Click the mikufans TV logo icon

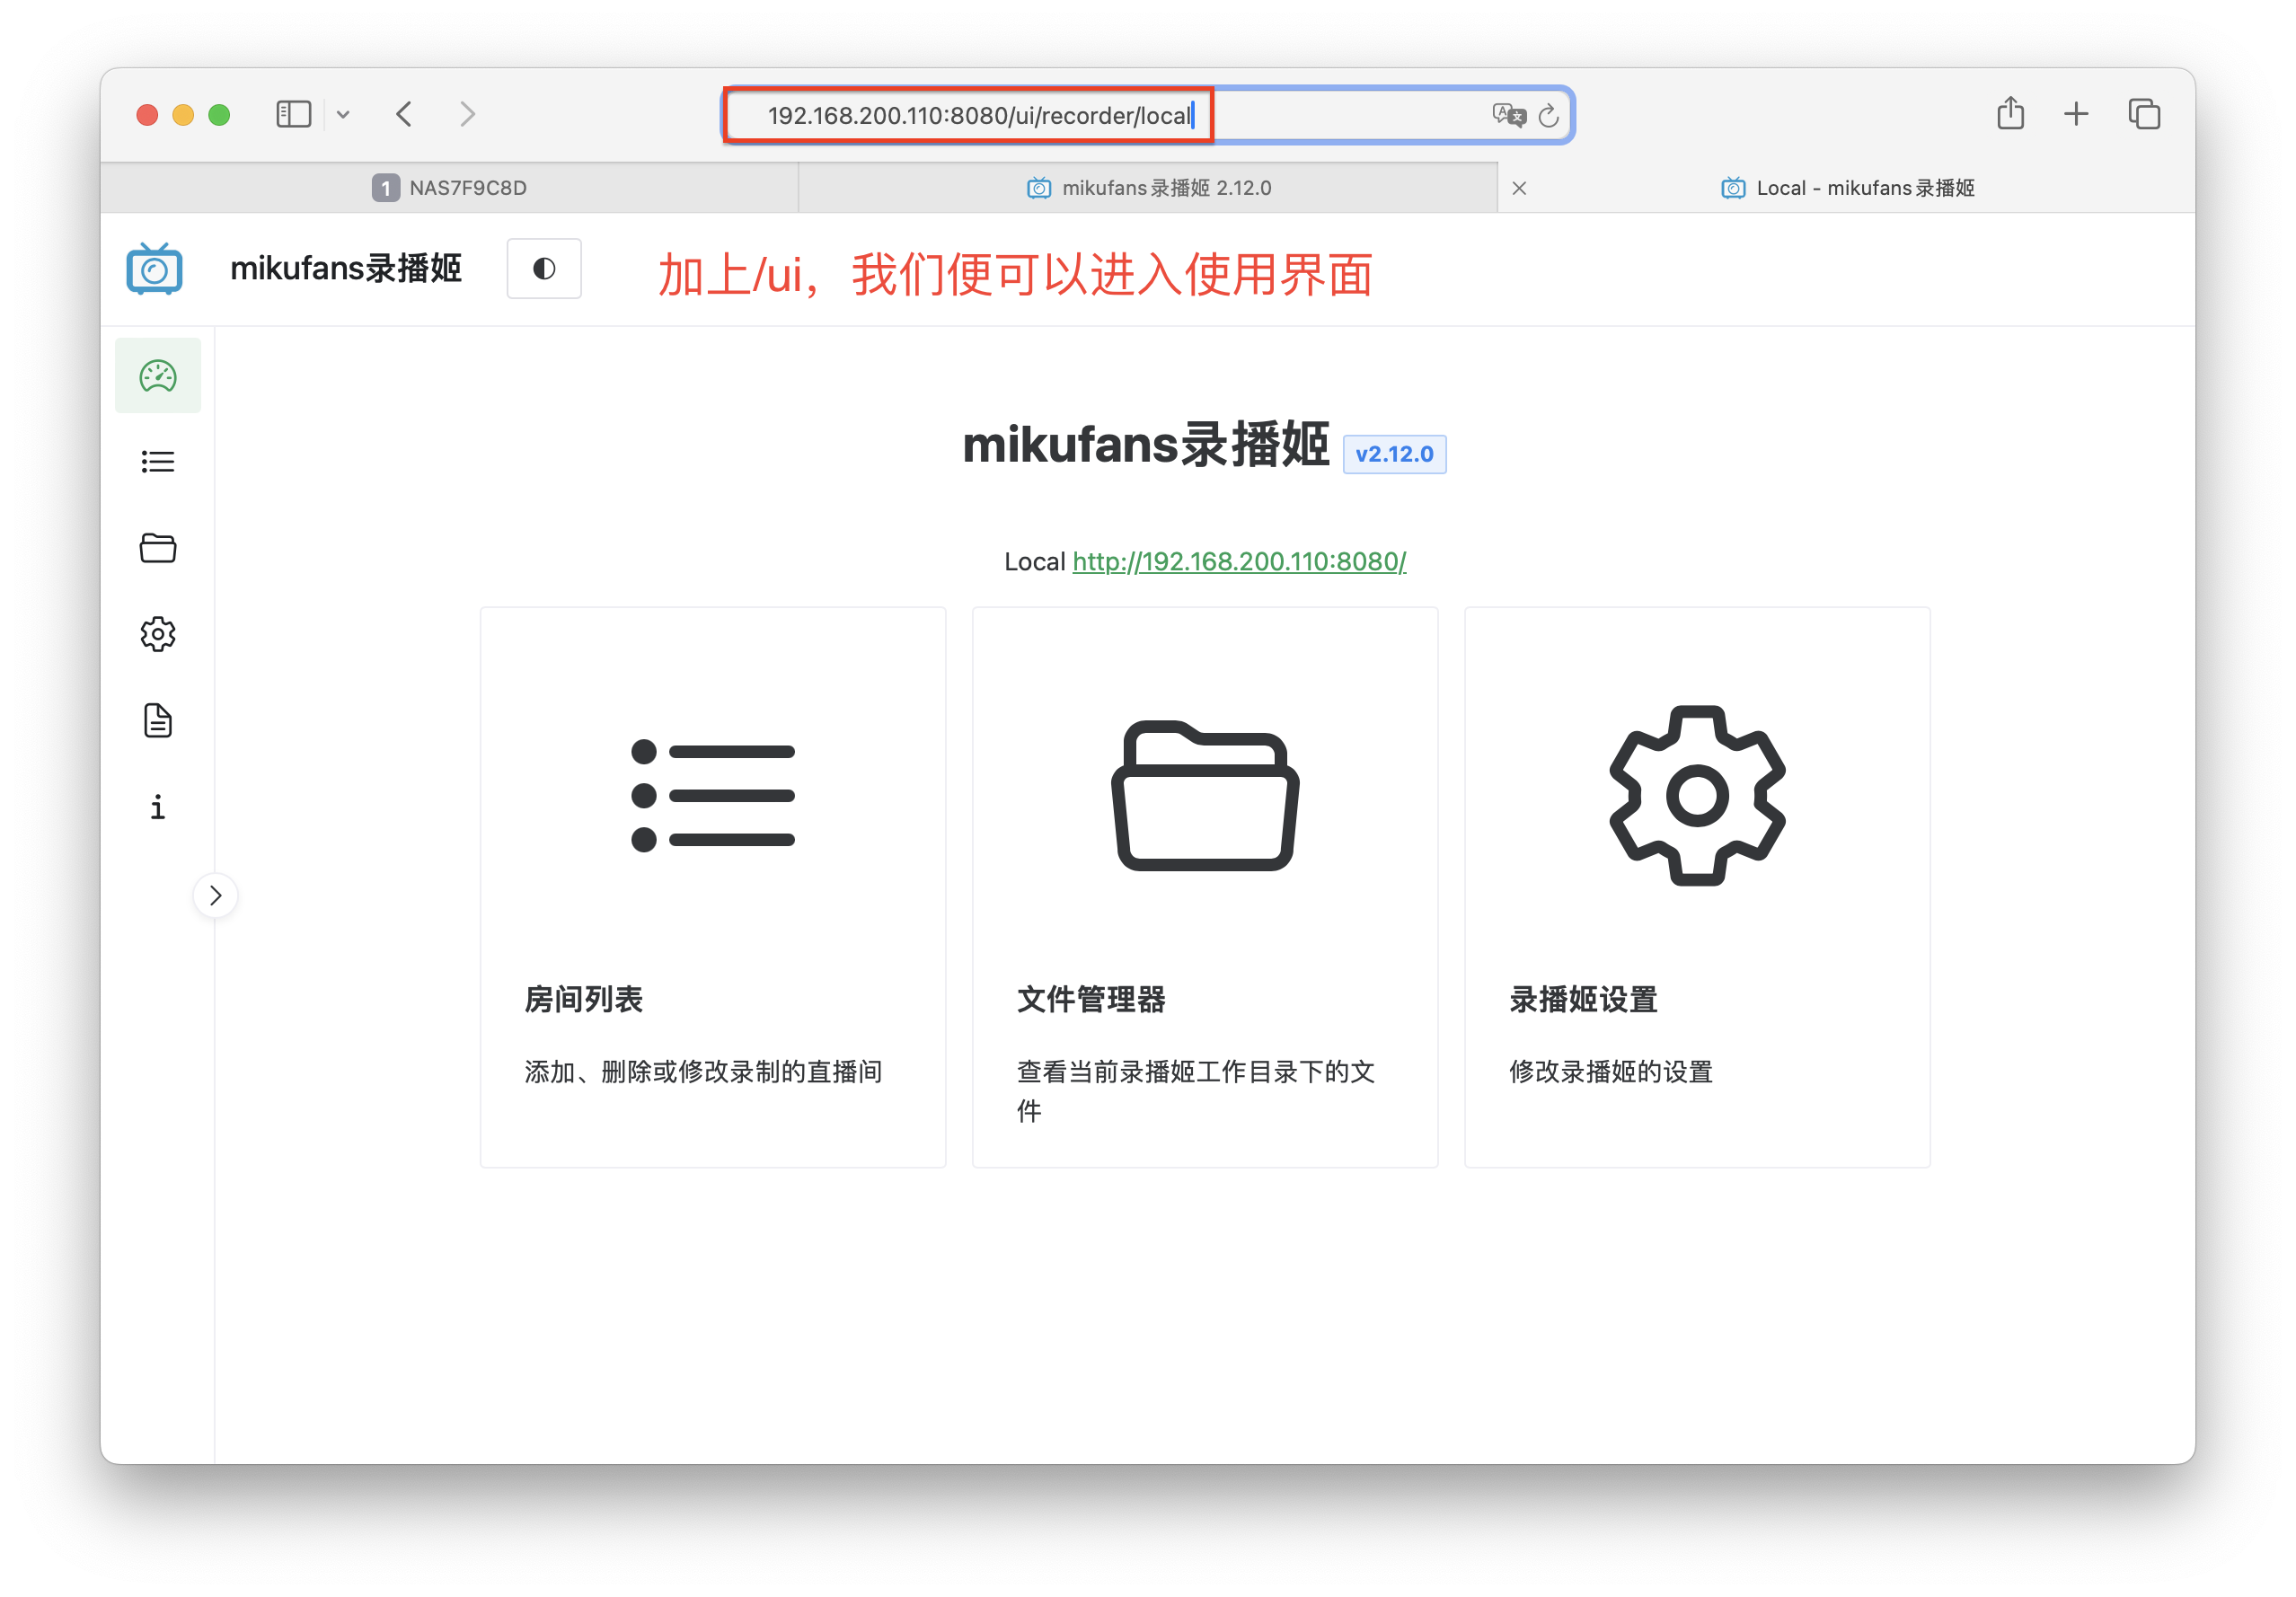coord(154,269)
